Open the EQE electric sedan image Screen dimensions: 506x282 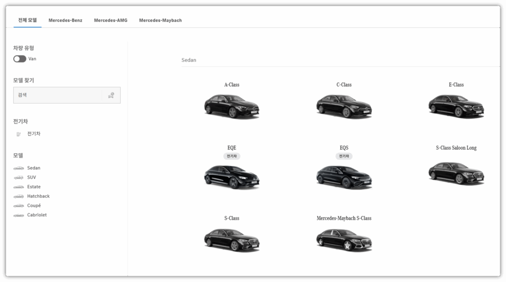tap(231, 176)
